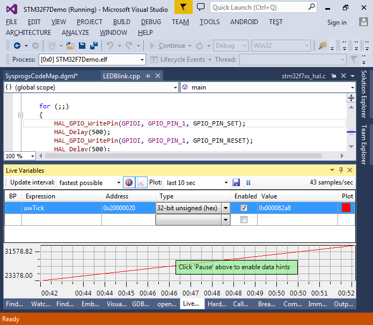Open the feedback speech bubble icon
This screenshot has height=325, width=373.
point(201,7)
